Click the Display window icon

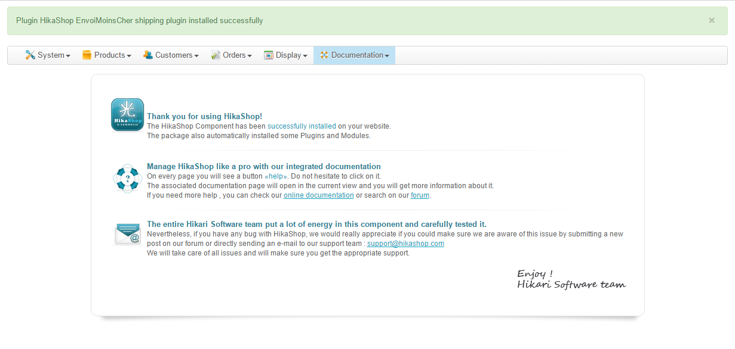point(269,55)
